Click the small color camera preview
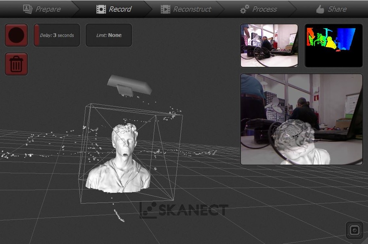 click(269, 45)
